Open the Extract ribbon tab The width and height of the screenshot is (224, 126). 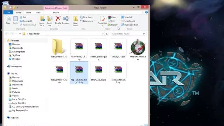56,13
